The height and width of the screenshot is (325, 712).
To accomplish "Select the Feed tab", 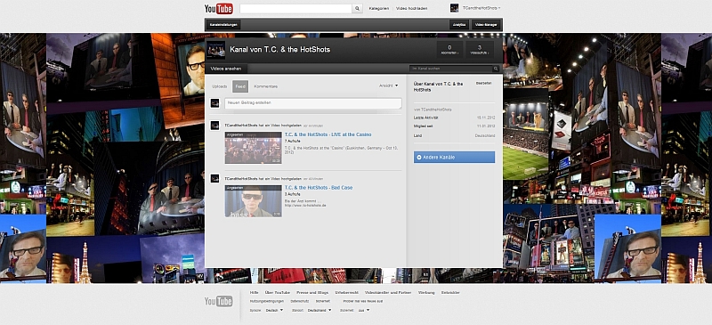I will coord(240,86).
